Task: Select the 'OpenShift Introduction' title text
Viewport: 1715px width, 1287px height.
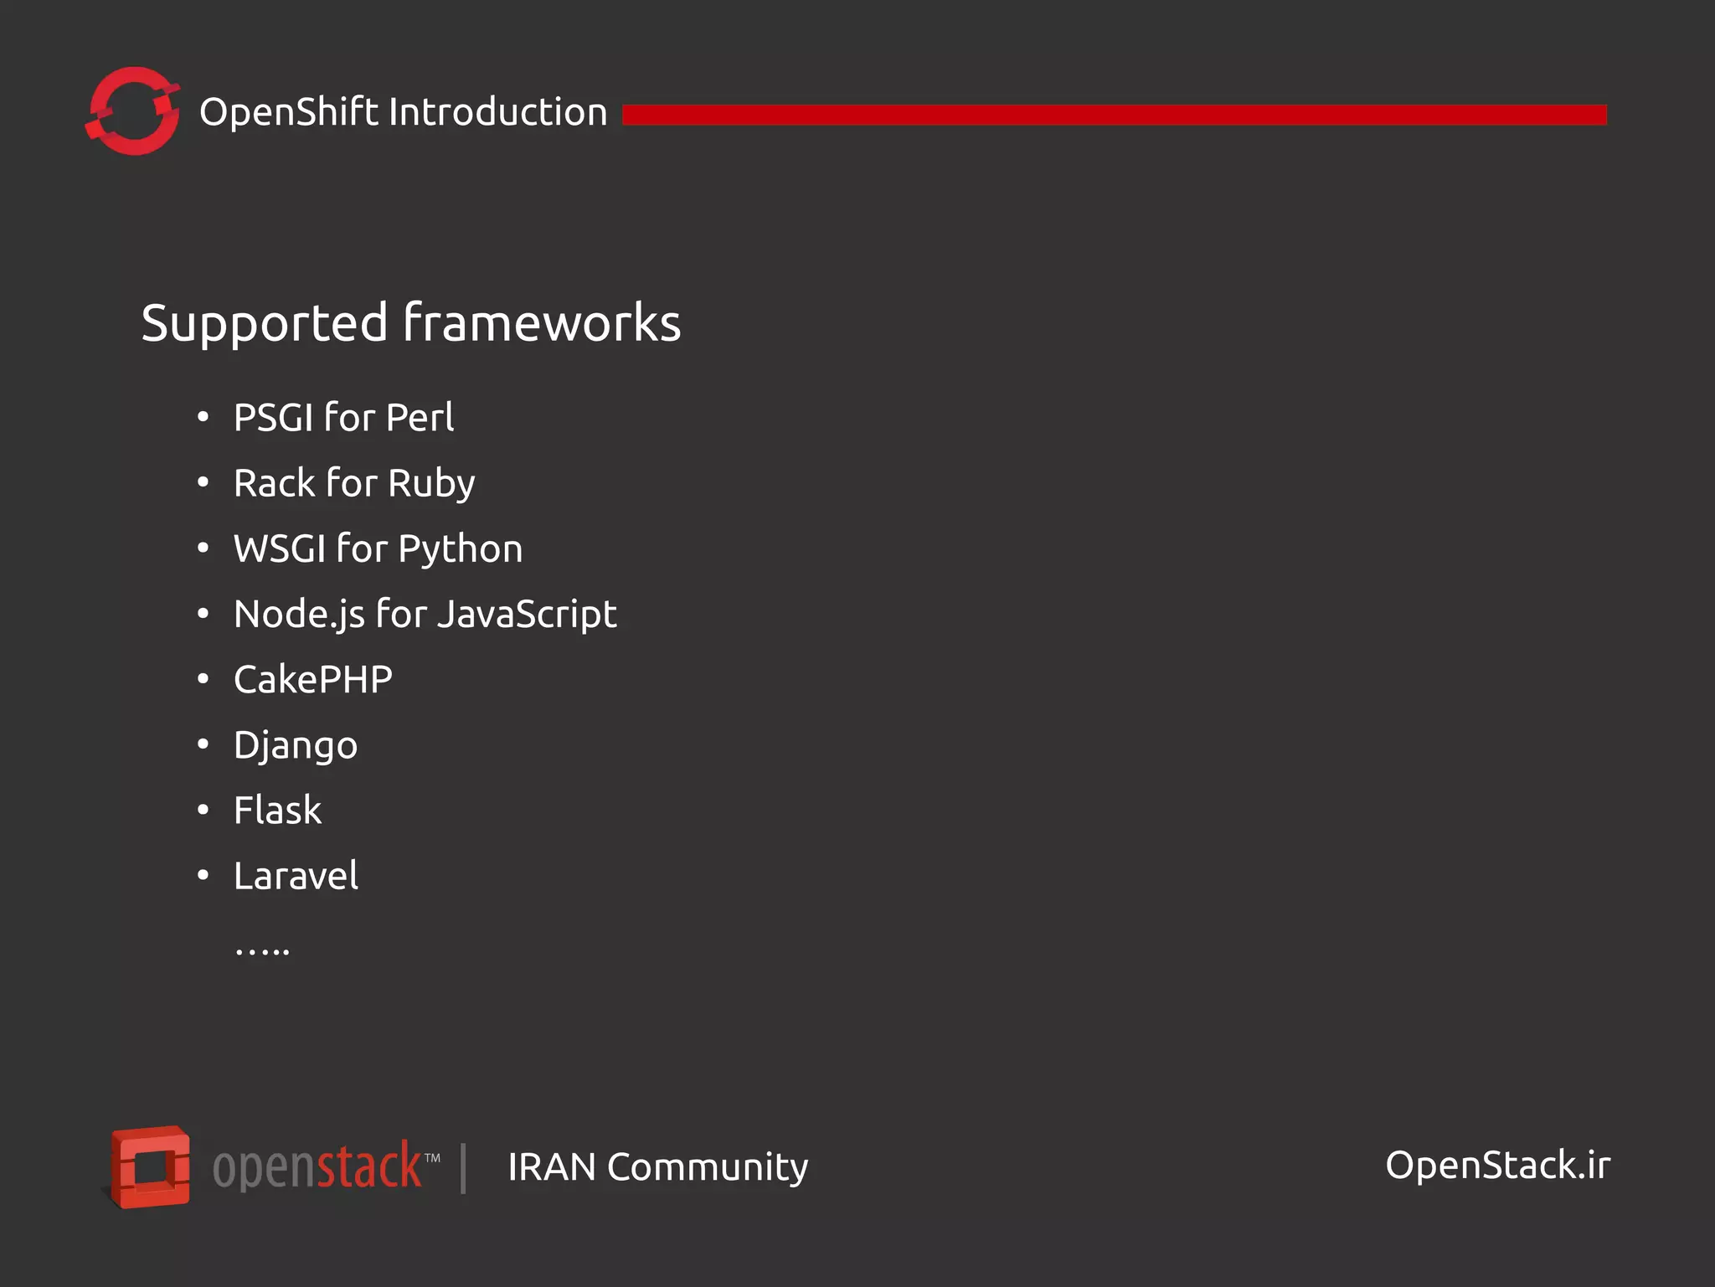Action: click(403, 112)
